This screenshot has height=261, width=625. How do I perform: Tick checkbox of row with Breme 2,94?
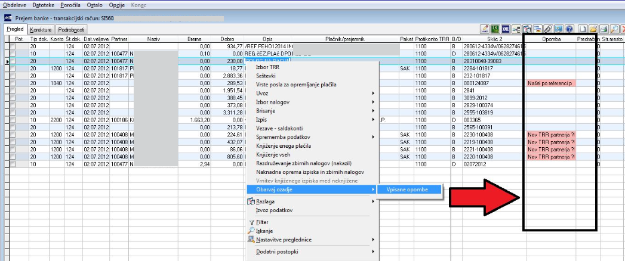click(x=13, y=164)
